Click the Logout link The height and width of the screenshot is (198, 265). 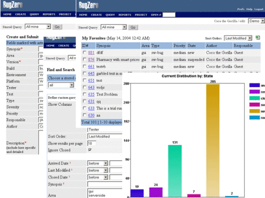(259, 9)
